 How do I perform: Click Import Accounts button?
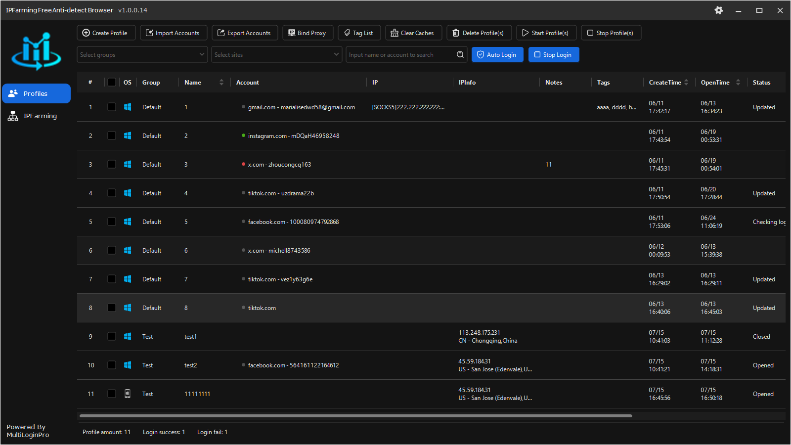(x=174, y=33)
